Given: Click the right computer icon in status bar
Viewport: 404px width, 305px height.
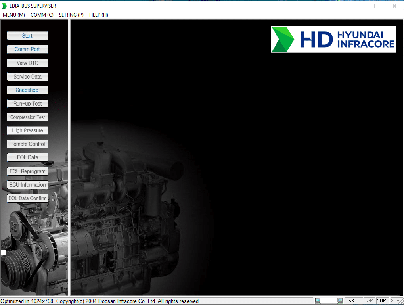Looking at the screenshot, I should tap(340, 301).
